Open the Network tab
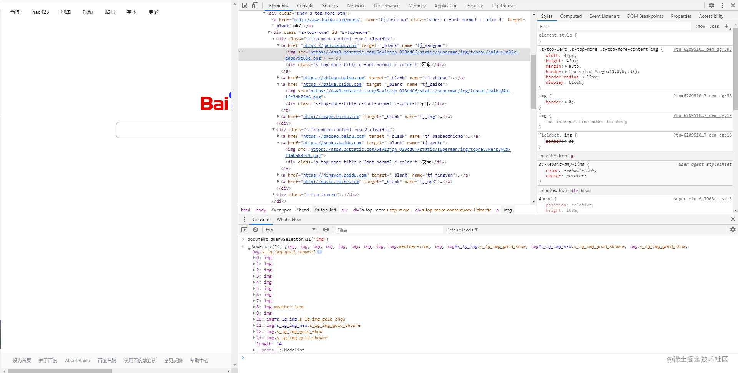Image resolution: width=738 pixels, height=373 pixels. pyautogui.click(x=356, y=5)
